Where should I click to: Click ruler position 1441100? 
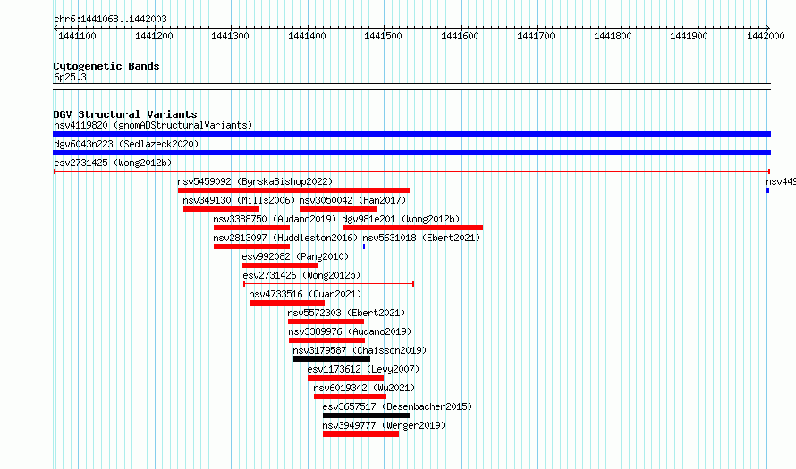(x=77, y=36)
